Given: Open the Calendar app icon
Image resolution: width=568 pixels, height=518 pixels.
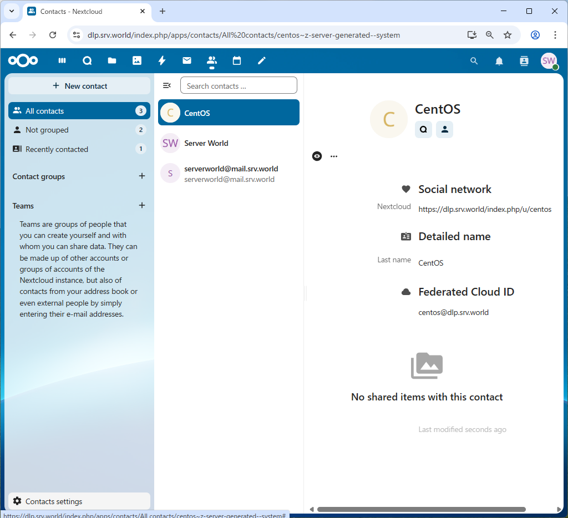Looking at the screenshot, I should click(x=237, y=60).
